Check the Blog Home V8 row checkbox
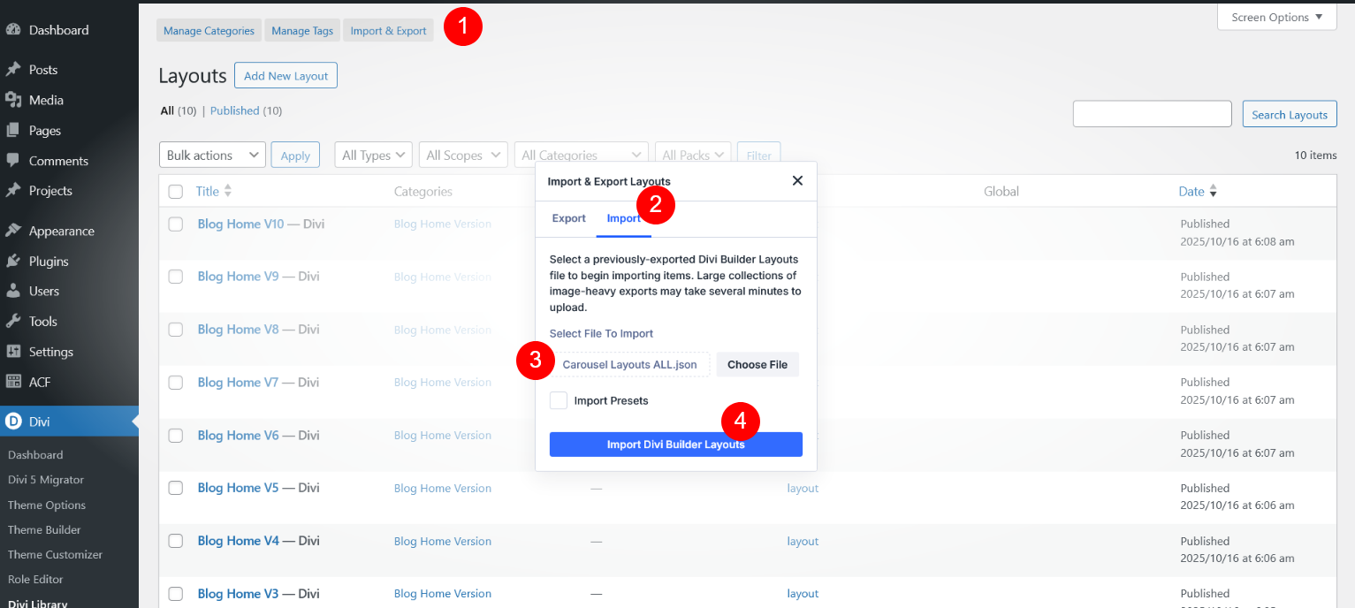The image size is (1355, 608). click(x=175, y=330)
